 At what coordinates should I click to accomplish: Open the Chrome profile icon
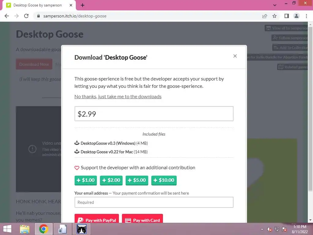(x=296, y=16)
